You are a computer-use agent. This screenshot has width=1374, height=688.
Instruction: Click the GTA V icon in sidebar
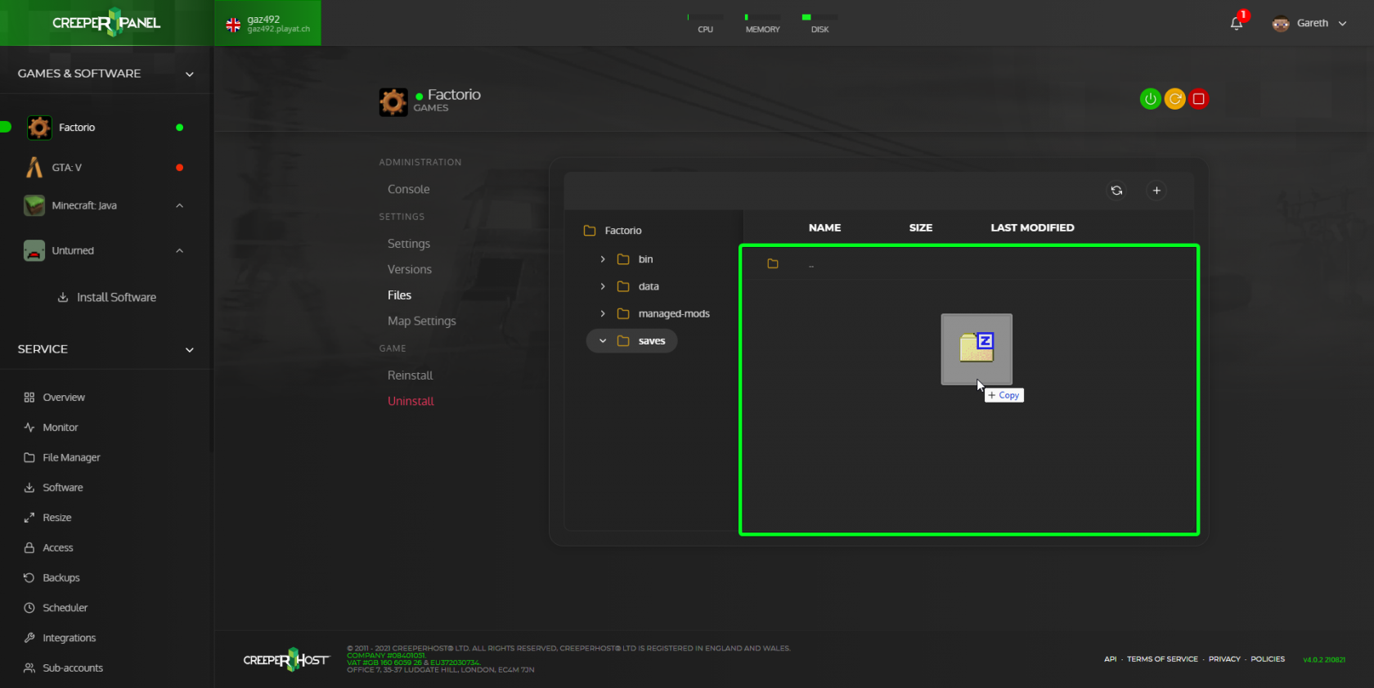point(34,167)
